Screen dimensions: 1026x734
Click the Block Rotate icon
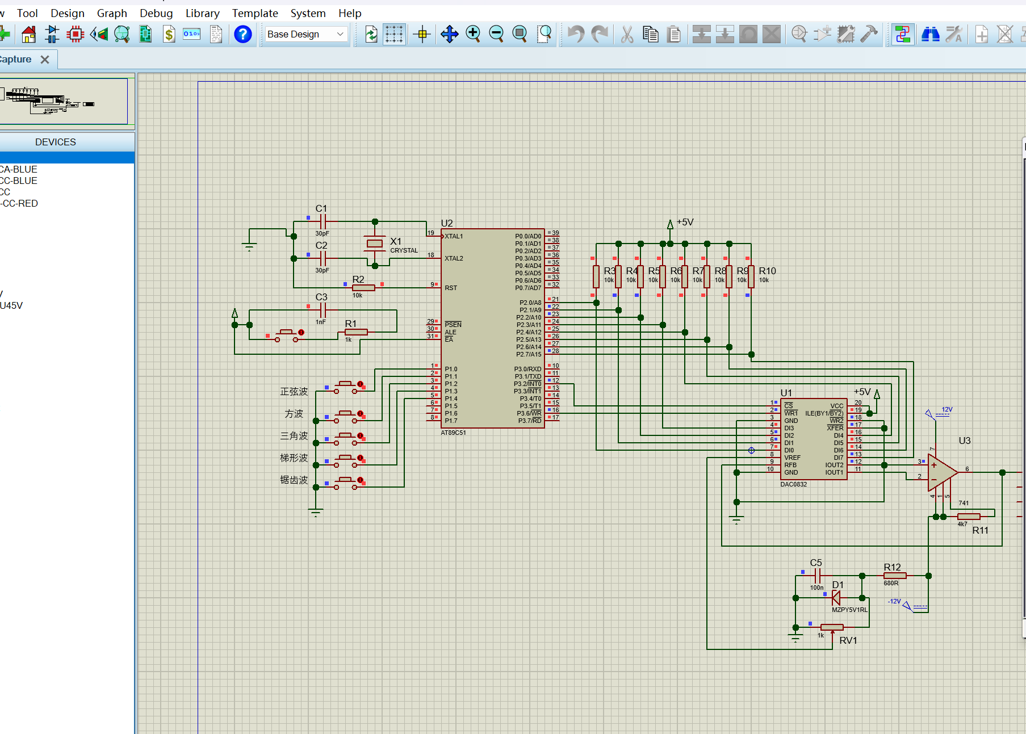(748, 35)
